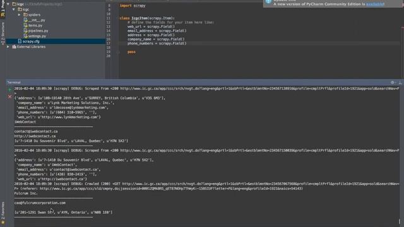
Task: Click 'contact@iwebcontact.ca' in terminal output
Action: [36, 132]
